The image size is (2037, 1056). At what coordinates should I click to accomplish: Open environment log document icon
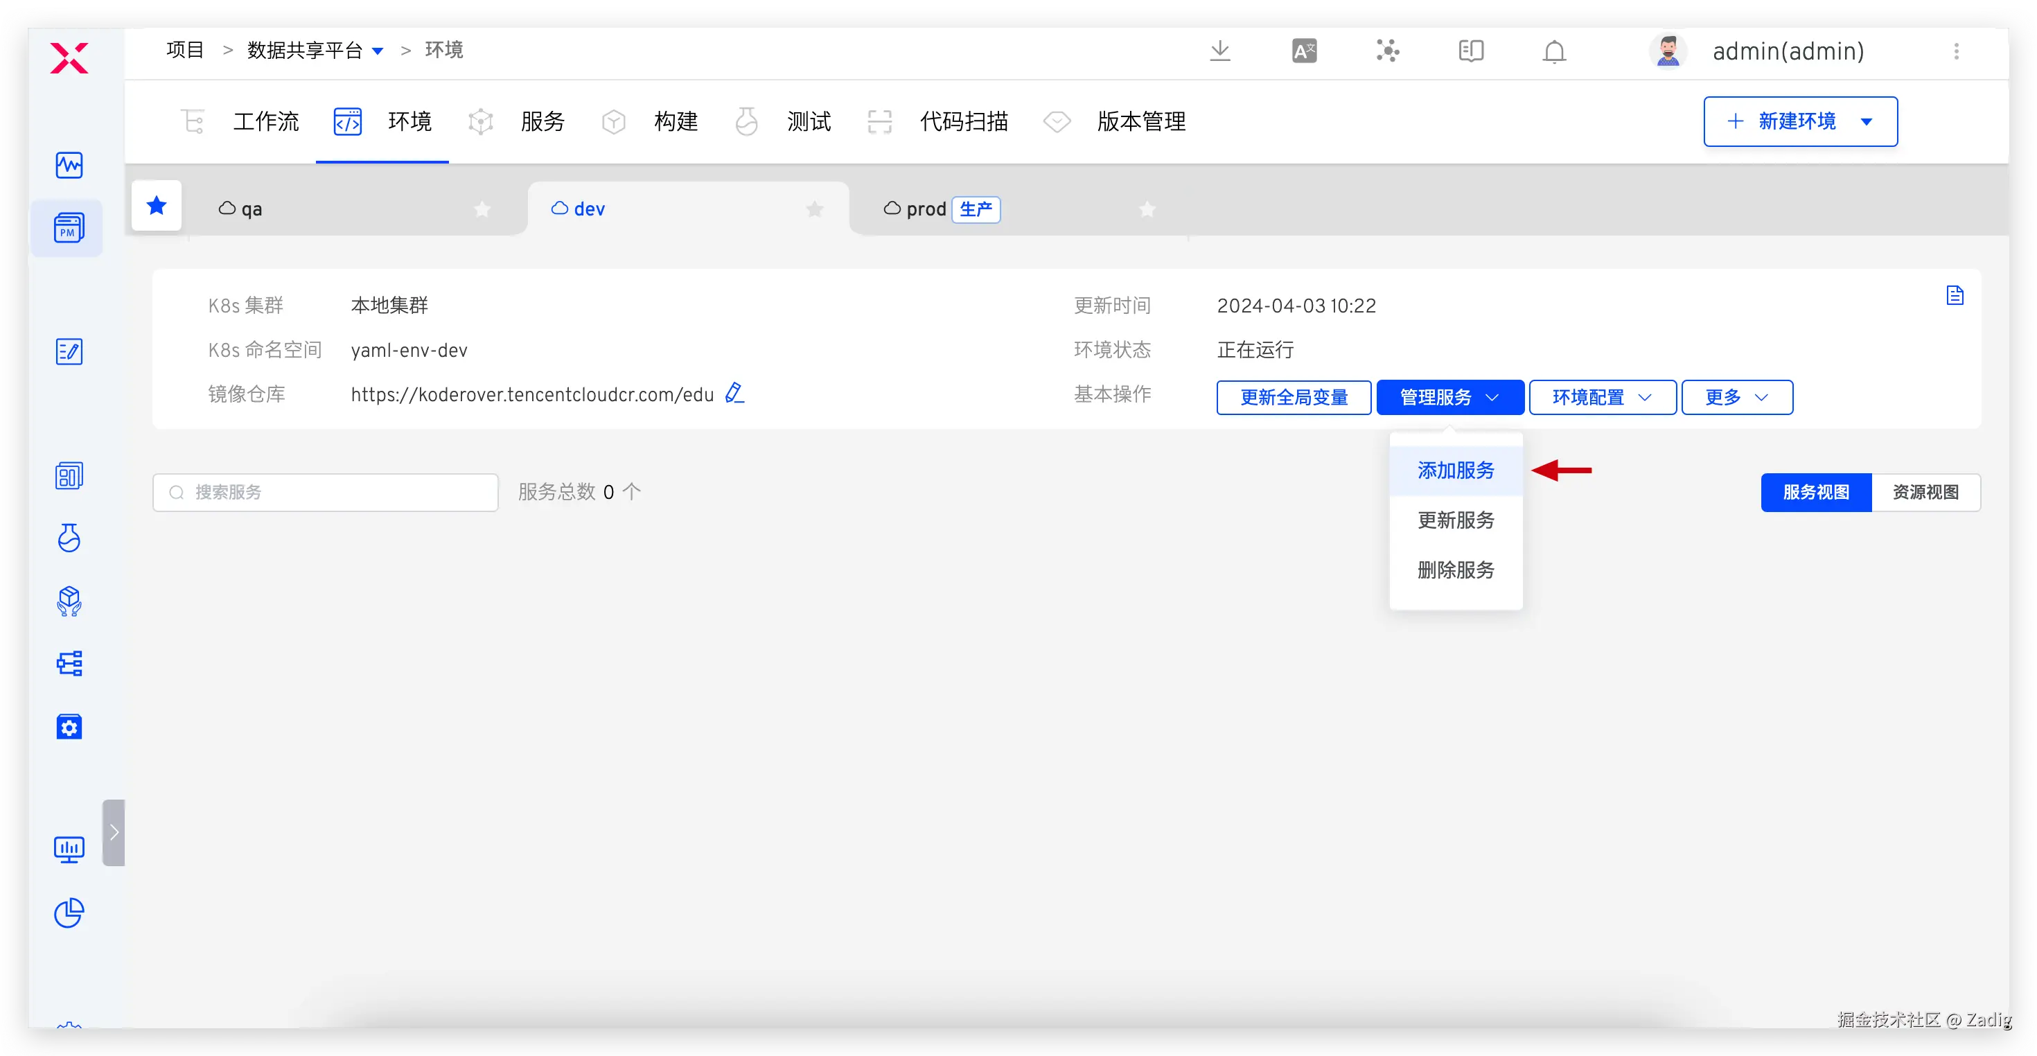(x=1955, y=295)
